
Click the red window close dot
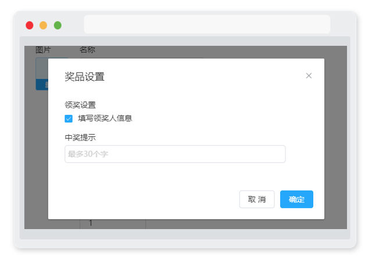[x=30, y=26]
